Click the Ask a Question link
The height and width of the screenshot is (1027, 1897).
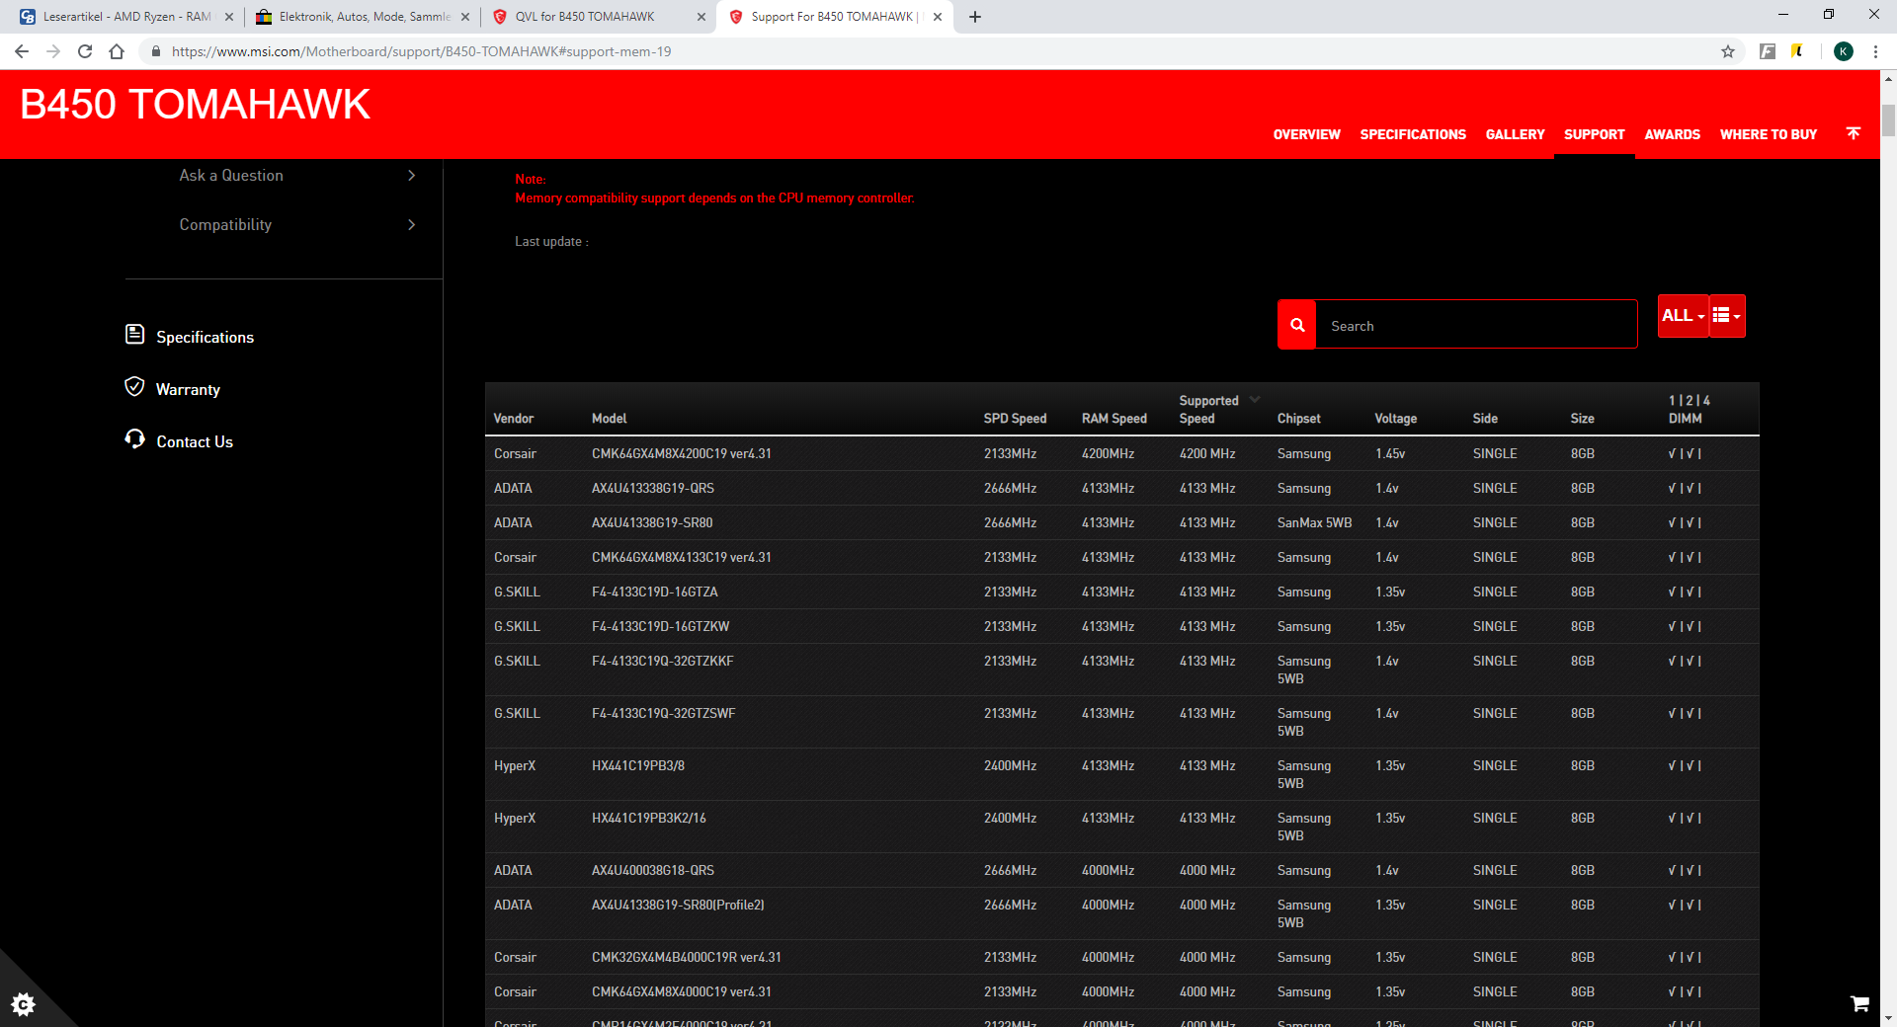coord(231,175)
